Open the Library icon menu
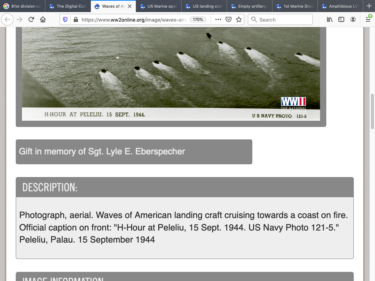 click(x=330, y=19)
